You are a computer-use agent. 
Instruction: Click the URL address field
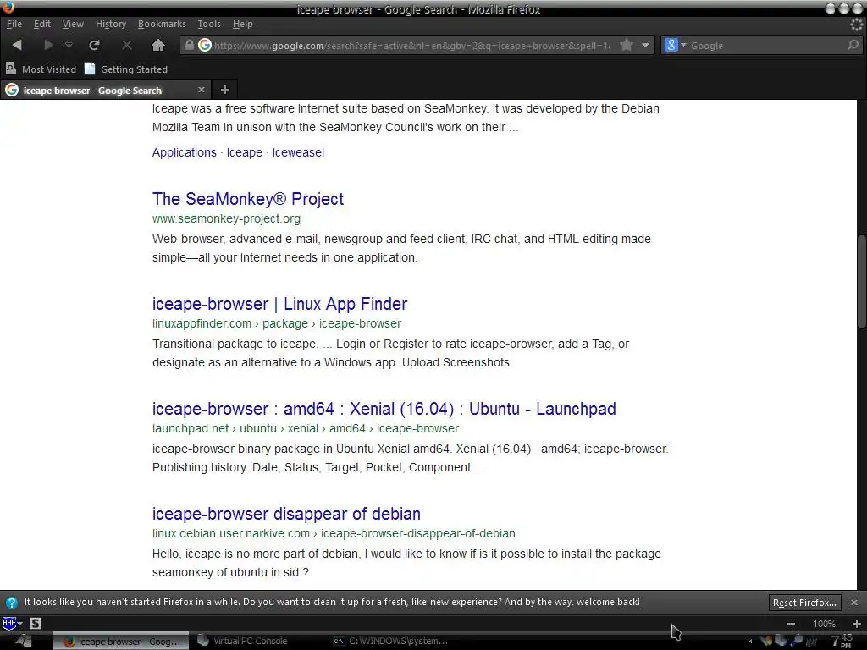[412, 46]
